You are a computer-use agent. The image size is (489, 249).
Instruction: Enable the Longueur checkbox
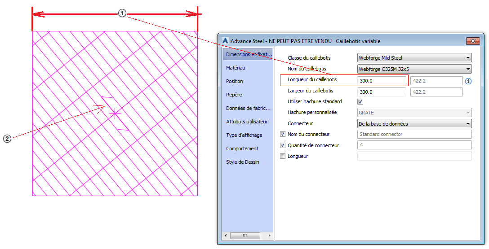pos(283,156)
